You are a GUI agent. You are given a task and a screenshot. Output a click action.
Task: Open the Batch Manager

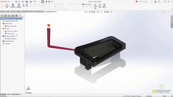pos(87,4)
